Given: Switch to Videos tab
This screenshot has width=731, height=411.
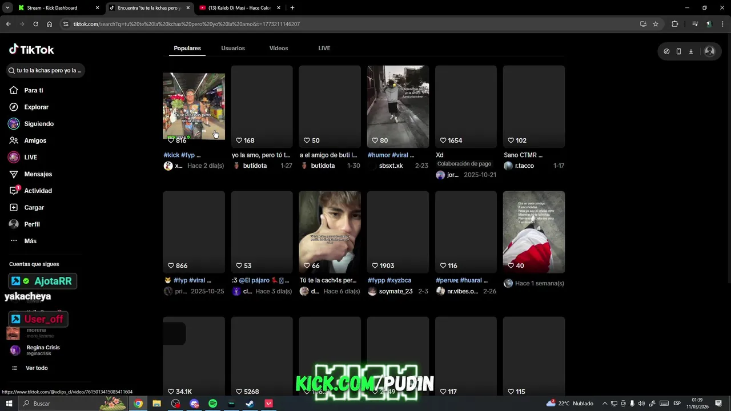Looking at the screenshot, I should tap(279, 49).
